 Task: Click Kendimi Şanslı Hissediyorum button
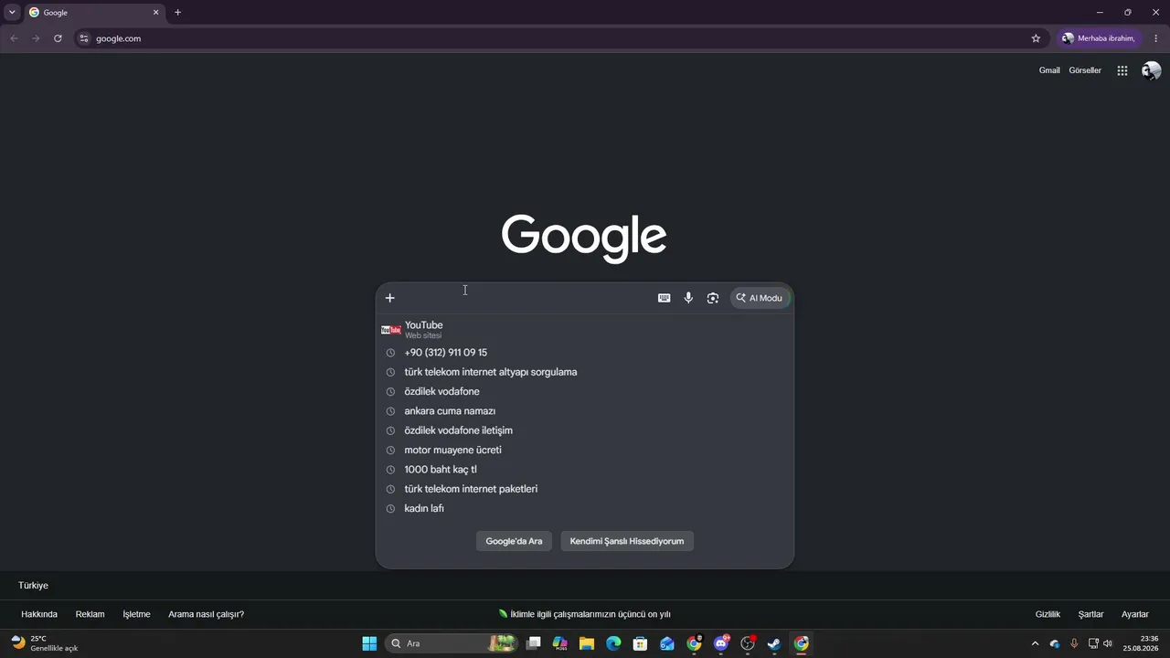627,541
